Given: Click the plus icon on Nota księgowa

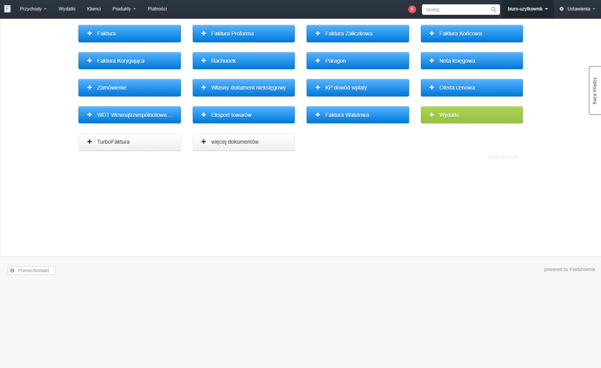Looking at the screenshot, I should (x=432, y=61).
